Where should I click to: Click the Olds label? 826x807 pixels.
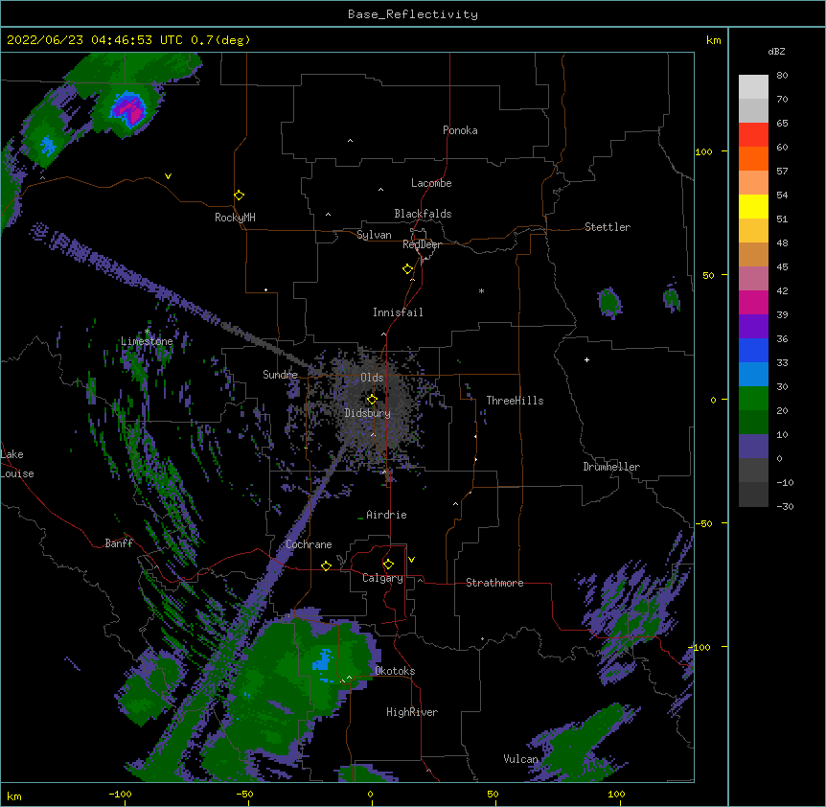372,378
